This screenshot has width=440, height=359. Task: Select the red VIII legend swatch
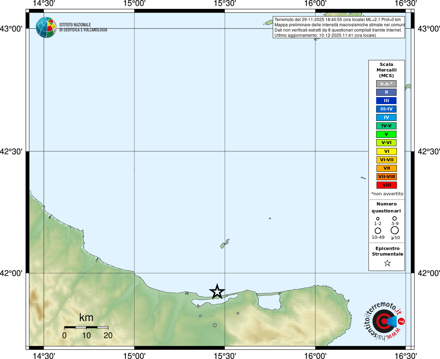tap(386, 185)
